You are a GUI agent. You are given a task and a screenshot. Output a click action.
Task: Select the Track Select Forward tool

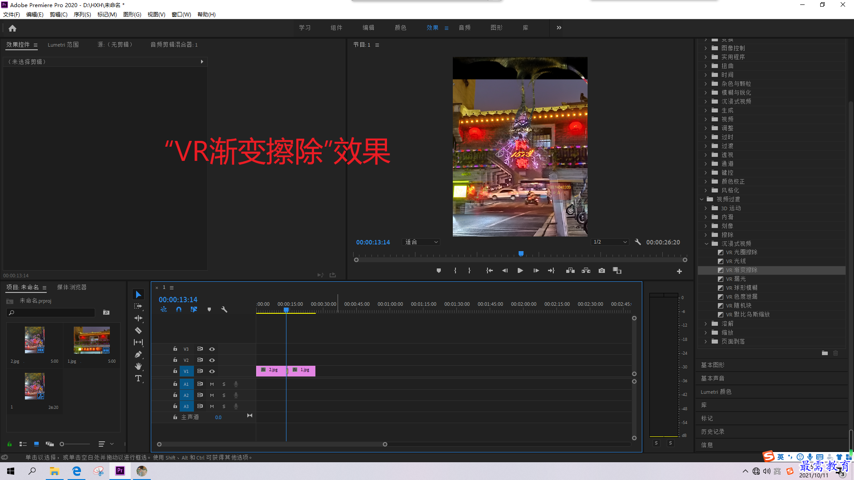(138, 306)
